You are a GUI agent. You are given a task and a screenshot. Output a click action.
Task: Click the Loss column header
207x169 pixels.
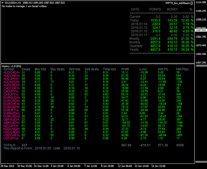coord(143,69)
